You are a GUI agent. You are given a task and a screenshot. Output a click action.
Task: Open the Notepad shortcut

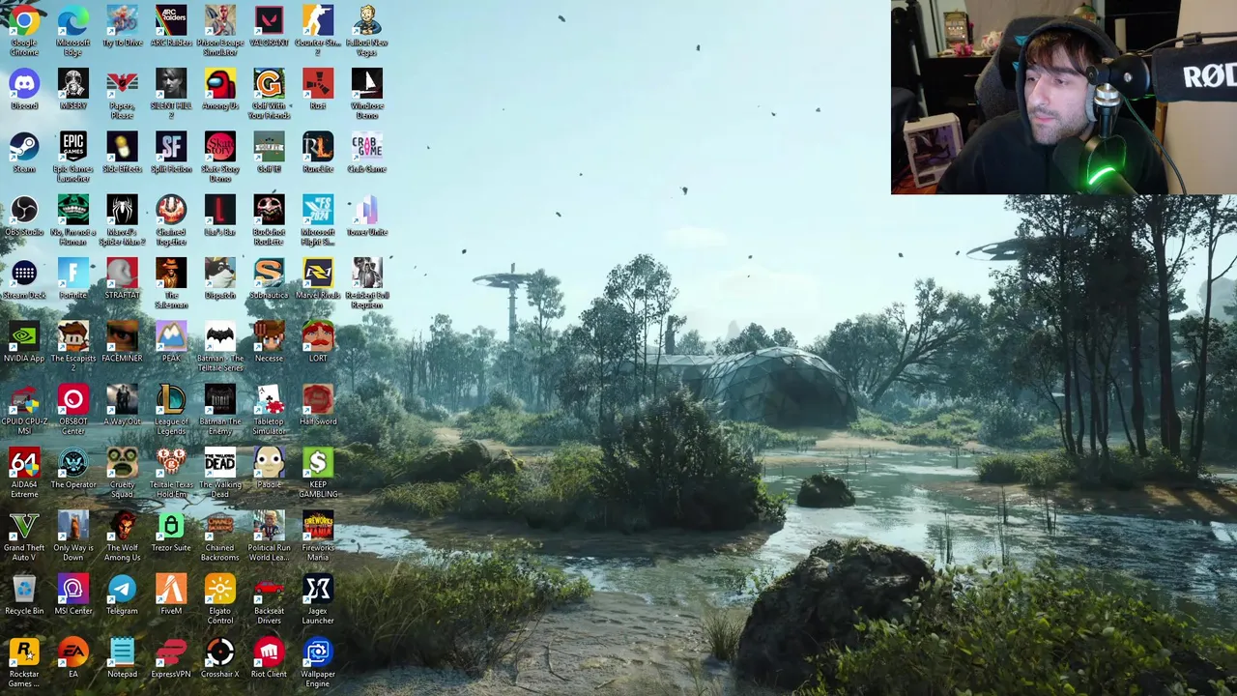[x=122, y=652]
